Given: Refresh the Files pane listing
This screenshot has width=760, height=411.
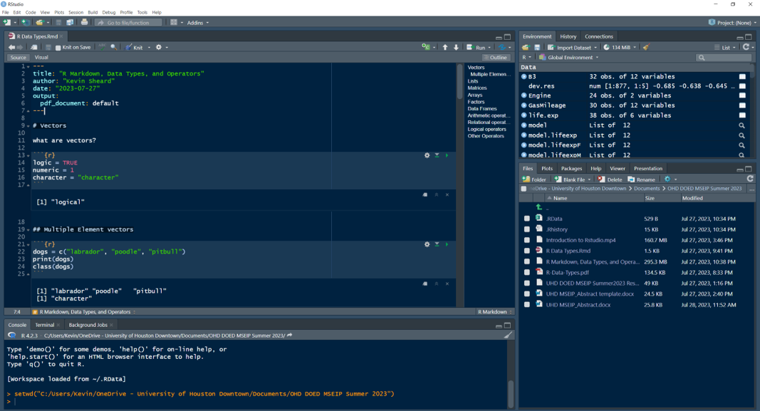Looking at the screenshot, I should pyautogui.click(x=750, y=179).
